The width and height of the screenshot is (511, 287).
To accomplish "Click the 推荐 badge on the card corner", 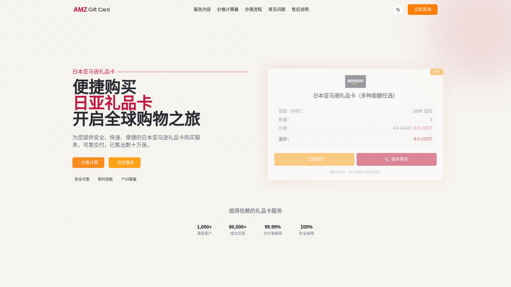I will click(x=436, y=72).
